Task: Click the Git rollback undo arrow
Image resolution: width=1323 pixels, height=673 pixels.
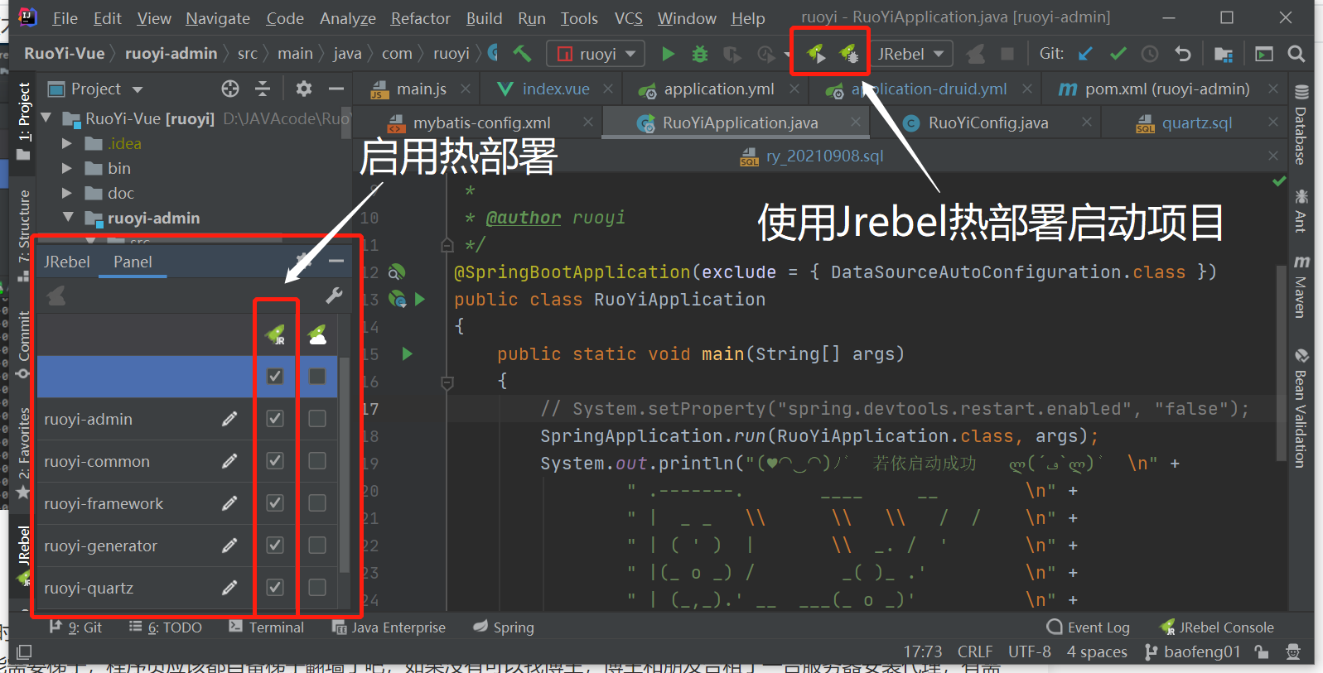Action: pos(1182,54)
